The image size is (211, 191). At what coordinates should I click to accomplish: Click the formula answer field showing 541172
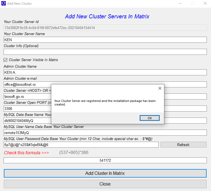pos(105,160)
